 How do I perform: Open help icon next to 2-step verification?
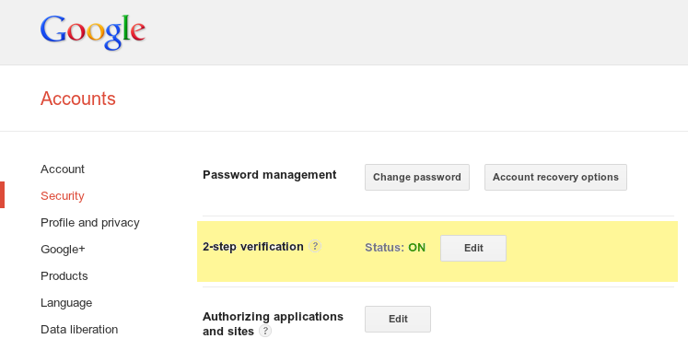[315, 246]
